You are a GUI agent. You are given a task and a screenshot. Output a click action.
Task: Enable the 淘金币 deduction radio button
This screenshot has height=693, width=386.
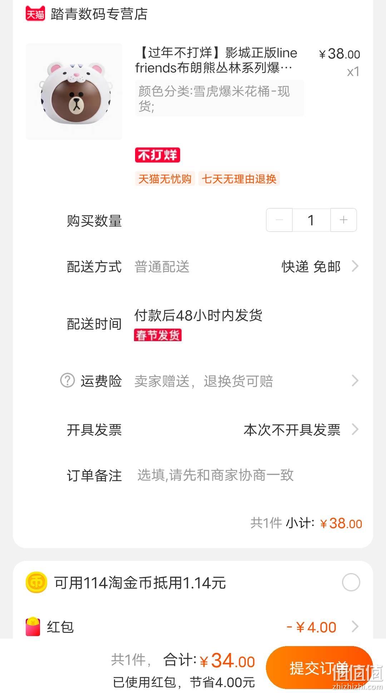351,582
